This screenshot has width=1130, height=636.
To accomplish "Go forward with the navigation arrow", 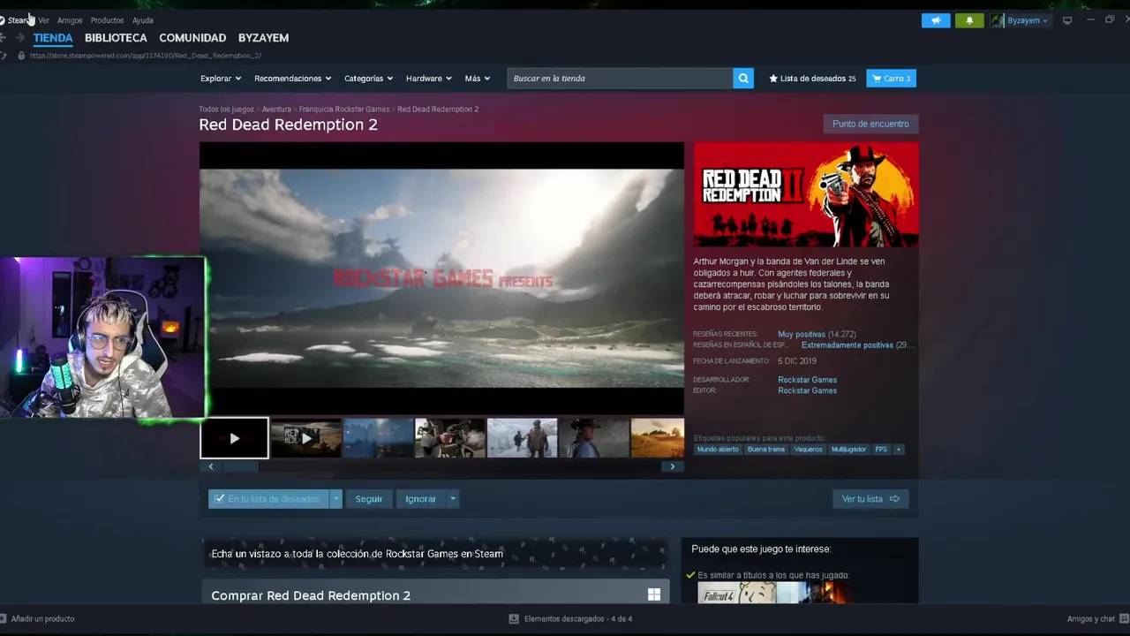I will click(x=19, y=37).
